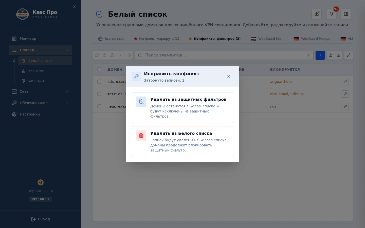Screen dimensions: 365x228
Task: Open Фильтры sidebar item
Action: coord(45,81)
